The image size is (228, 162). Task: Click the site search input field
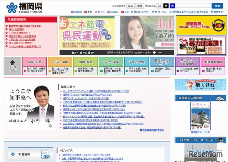click(194, 6)
